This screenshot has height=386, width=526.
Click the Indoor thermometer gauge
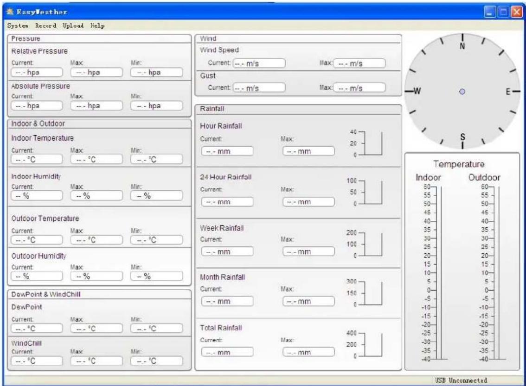(435, 273)
